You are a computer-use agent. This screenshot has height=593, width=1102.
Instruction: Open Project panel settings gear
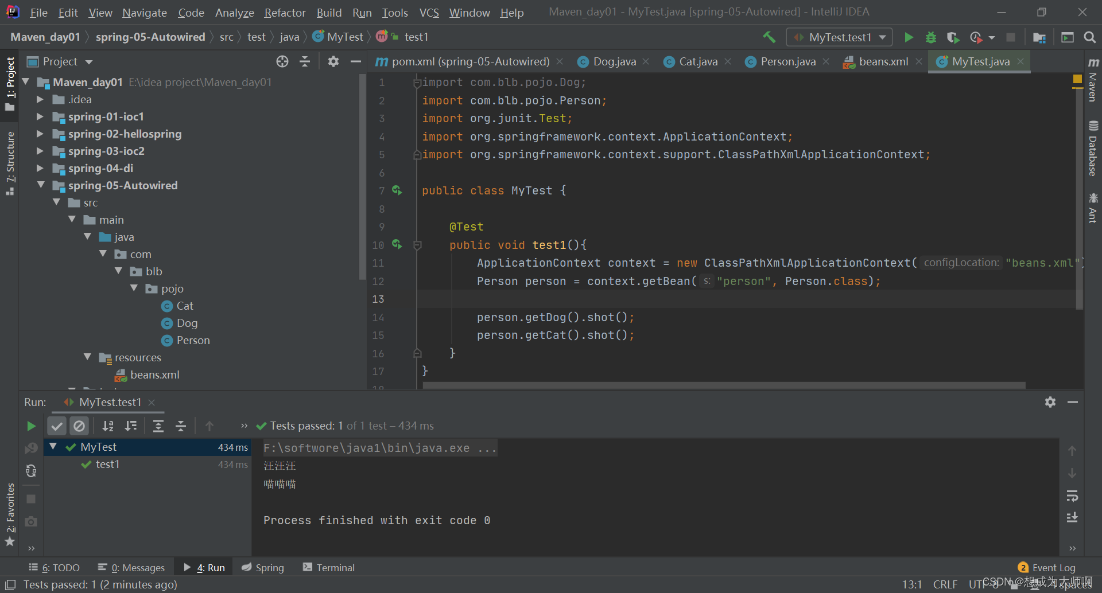tap(333, 61)
